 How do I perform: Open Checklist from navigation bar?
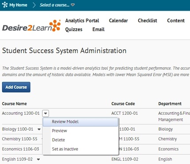(148, 21)
